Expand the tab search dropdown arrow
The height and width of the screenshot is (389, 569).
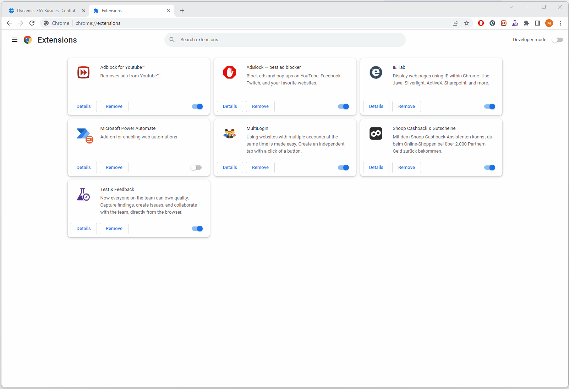(511, 7)
